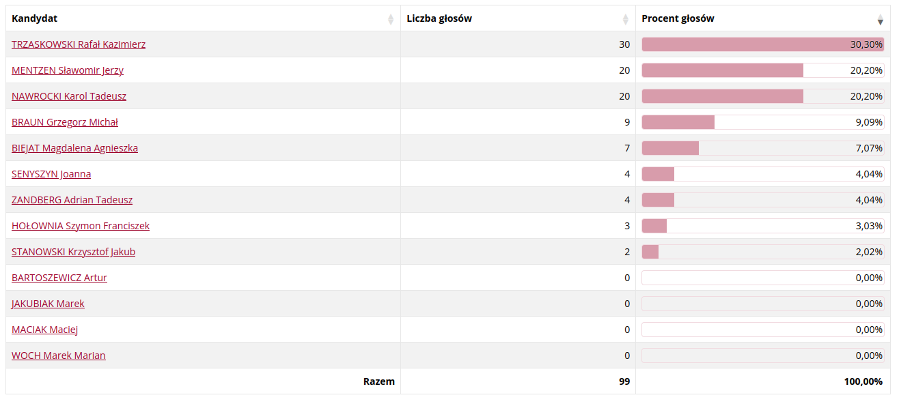Open BRAUN Grzegorz Michał details
The image size is (899, 406).
click(65, 122)
